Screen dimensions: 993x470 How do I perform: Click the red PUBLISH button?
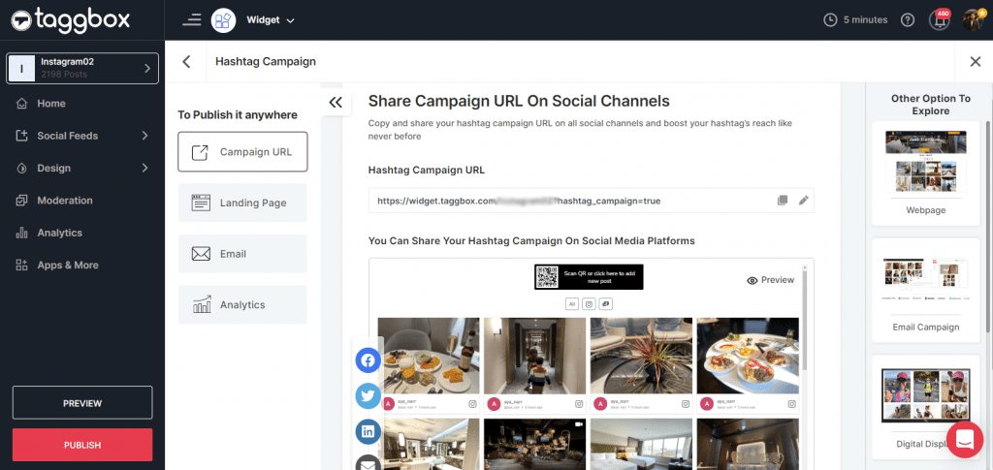tap(82, 445)
